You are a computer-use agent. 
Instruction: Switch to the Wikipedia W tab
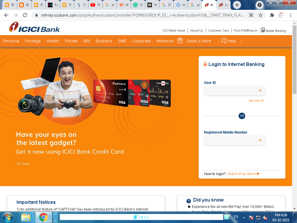pos(152,5)
